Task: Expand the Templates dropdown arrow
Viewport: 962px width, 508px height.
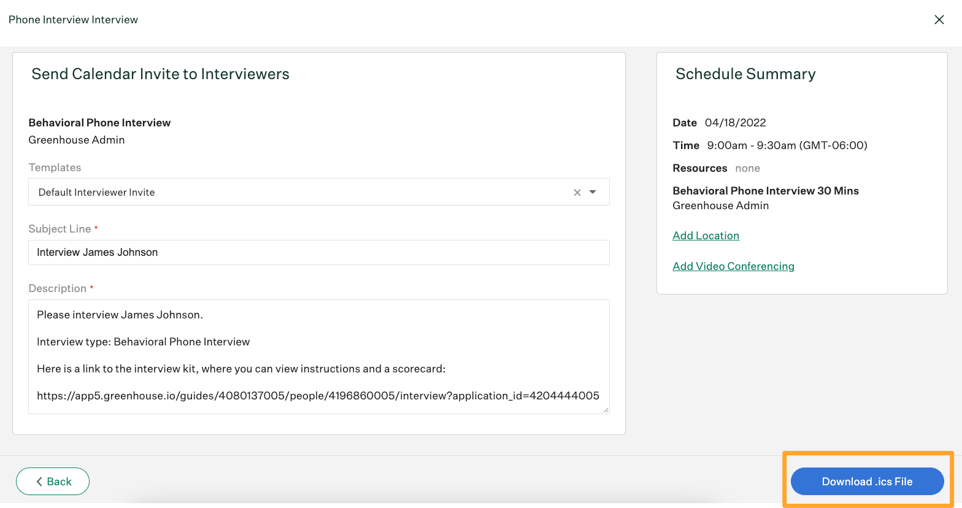Action: point(593,192)
